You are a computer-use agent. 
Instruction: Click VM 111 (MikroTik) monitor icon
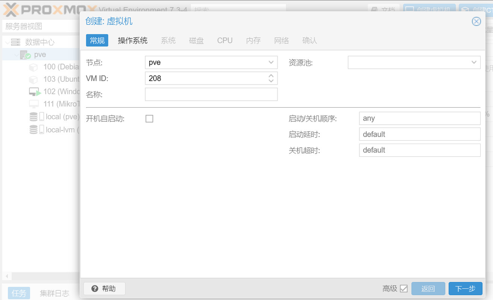[x=34, y=104]
